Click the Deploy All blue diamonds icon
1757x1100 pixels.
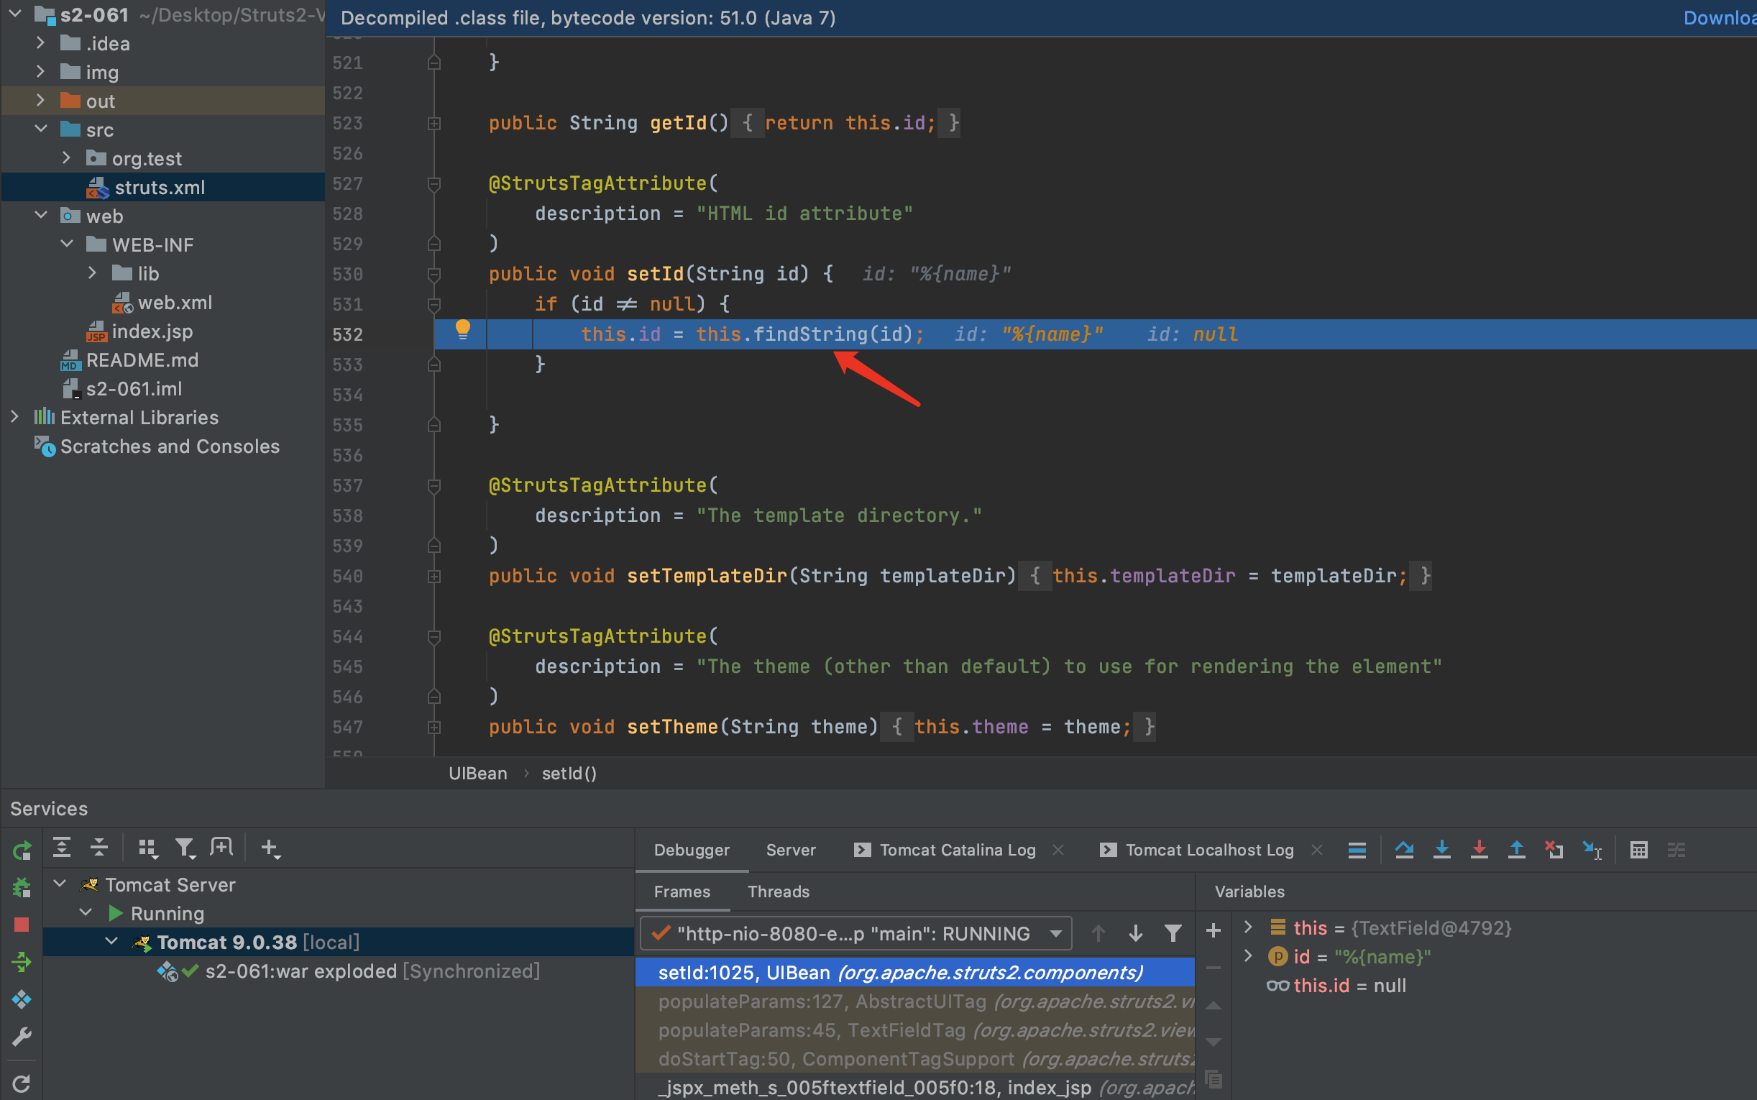22,999
